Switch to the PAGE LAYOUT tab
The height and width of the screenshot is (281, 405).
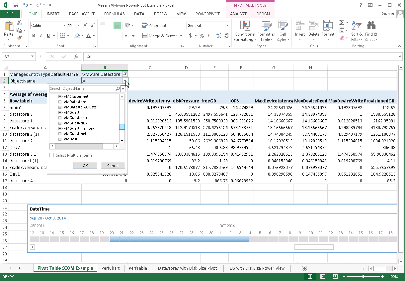pos(82,14)
